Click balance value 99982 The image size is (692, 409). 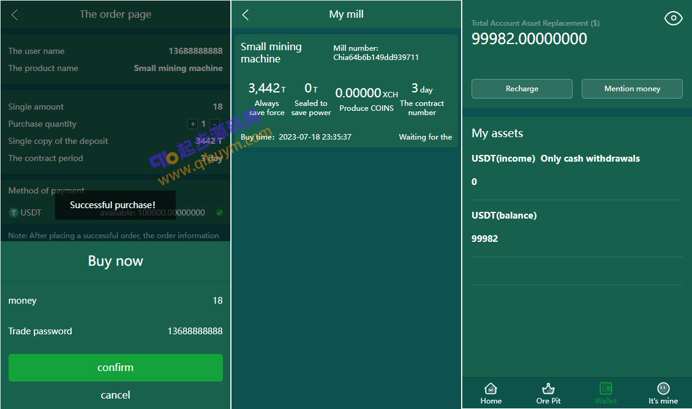(x=484, y=239)
